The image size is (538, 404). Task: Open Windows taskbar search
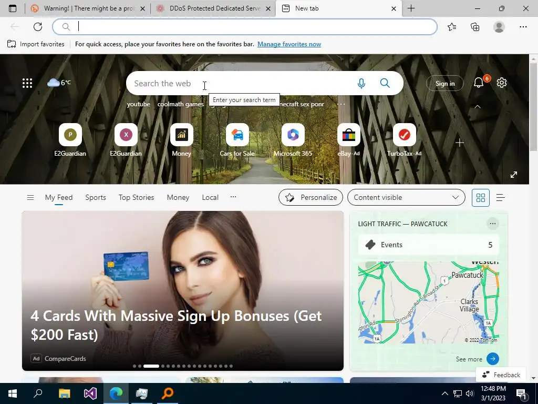point(38,393)
